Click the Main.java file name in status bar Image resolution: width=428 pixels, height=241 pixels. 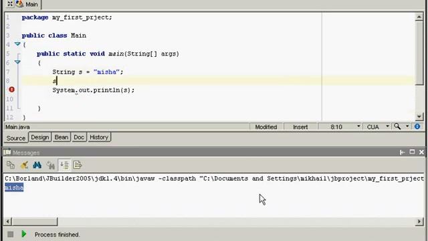(18, 127)
